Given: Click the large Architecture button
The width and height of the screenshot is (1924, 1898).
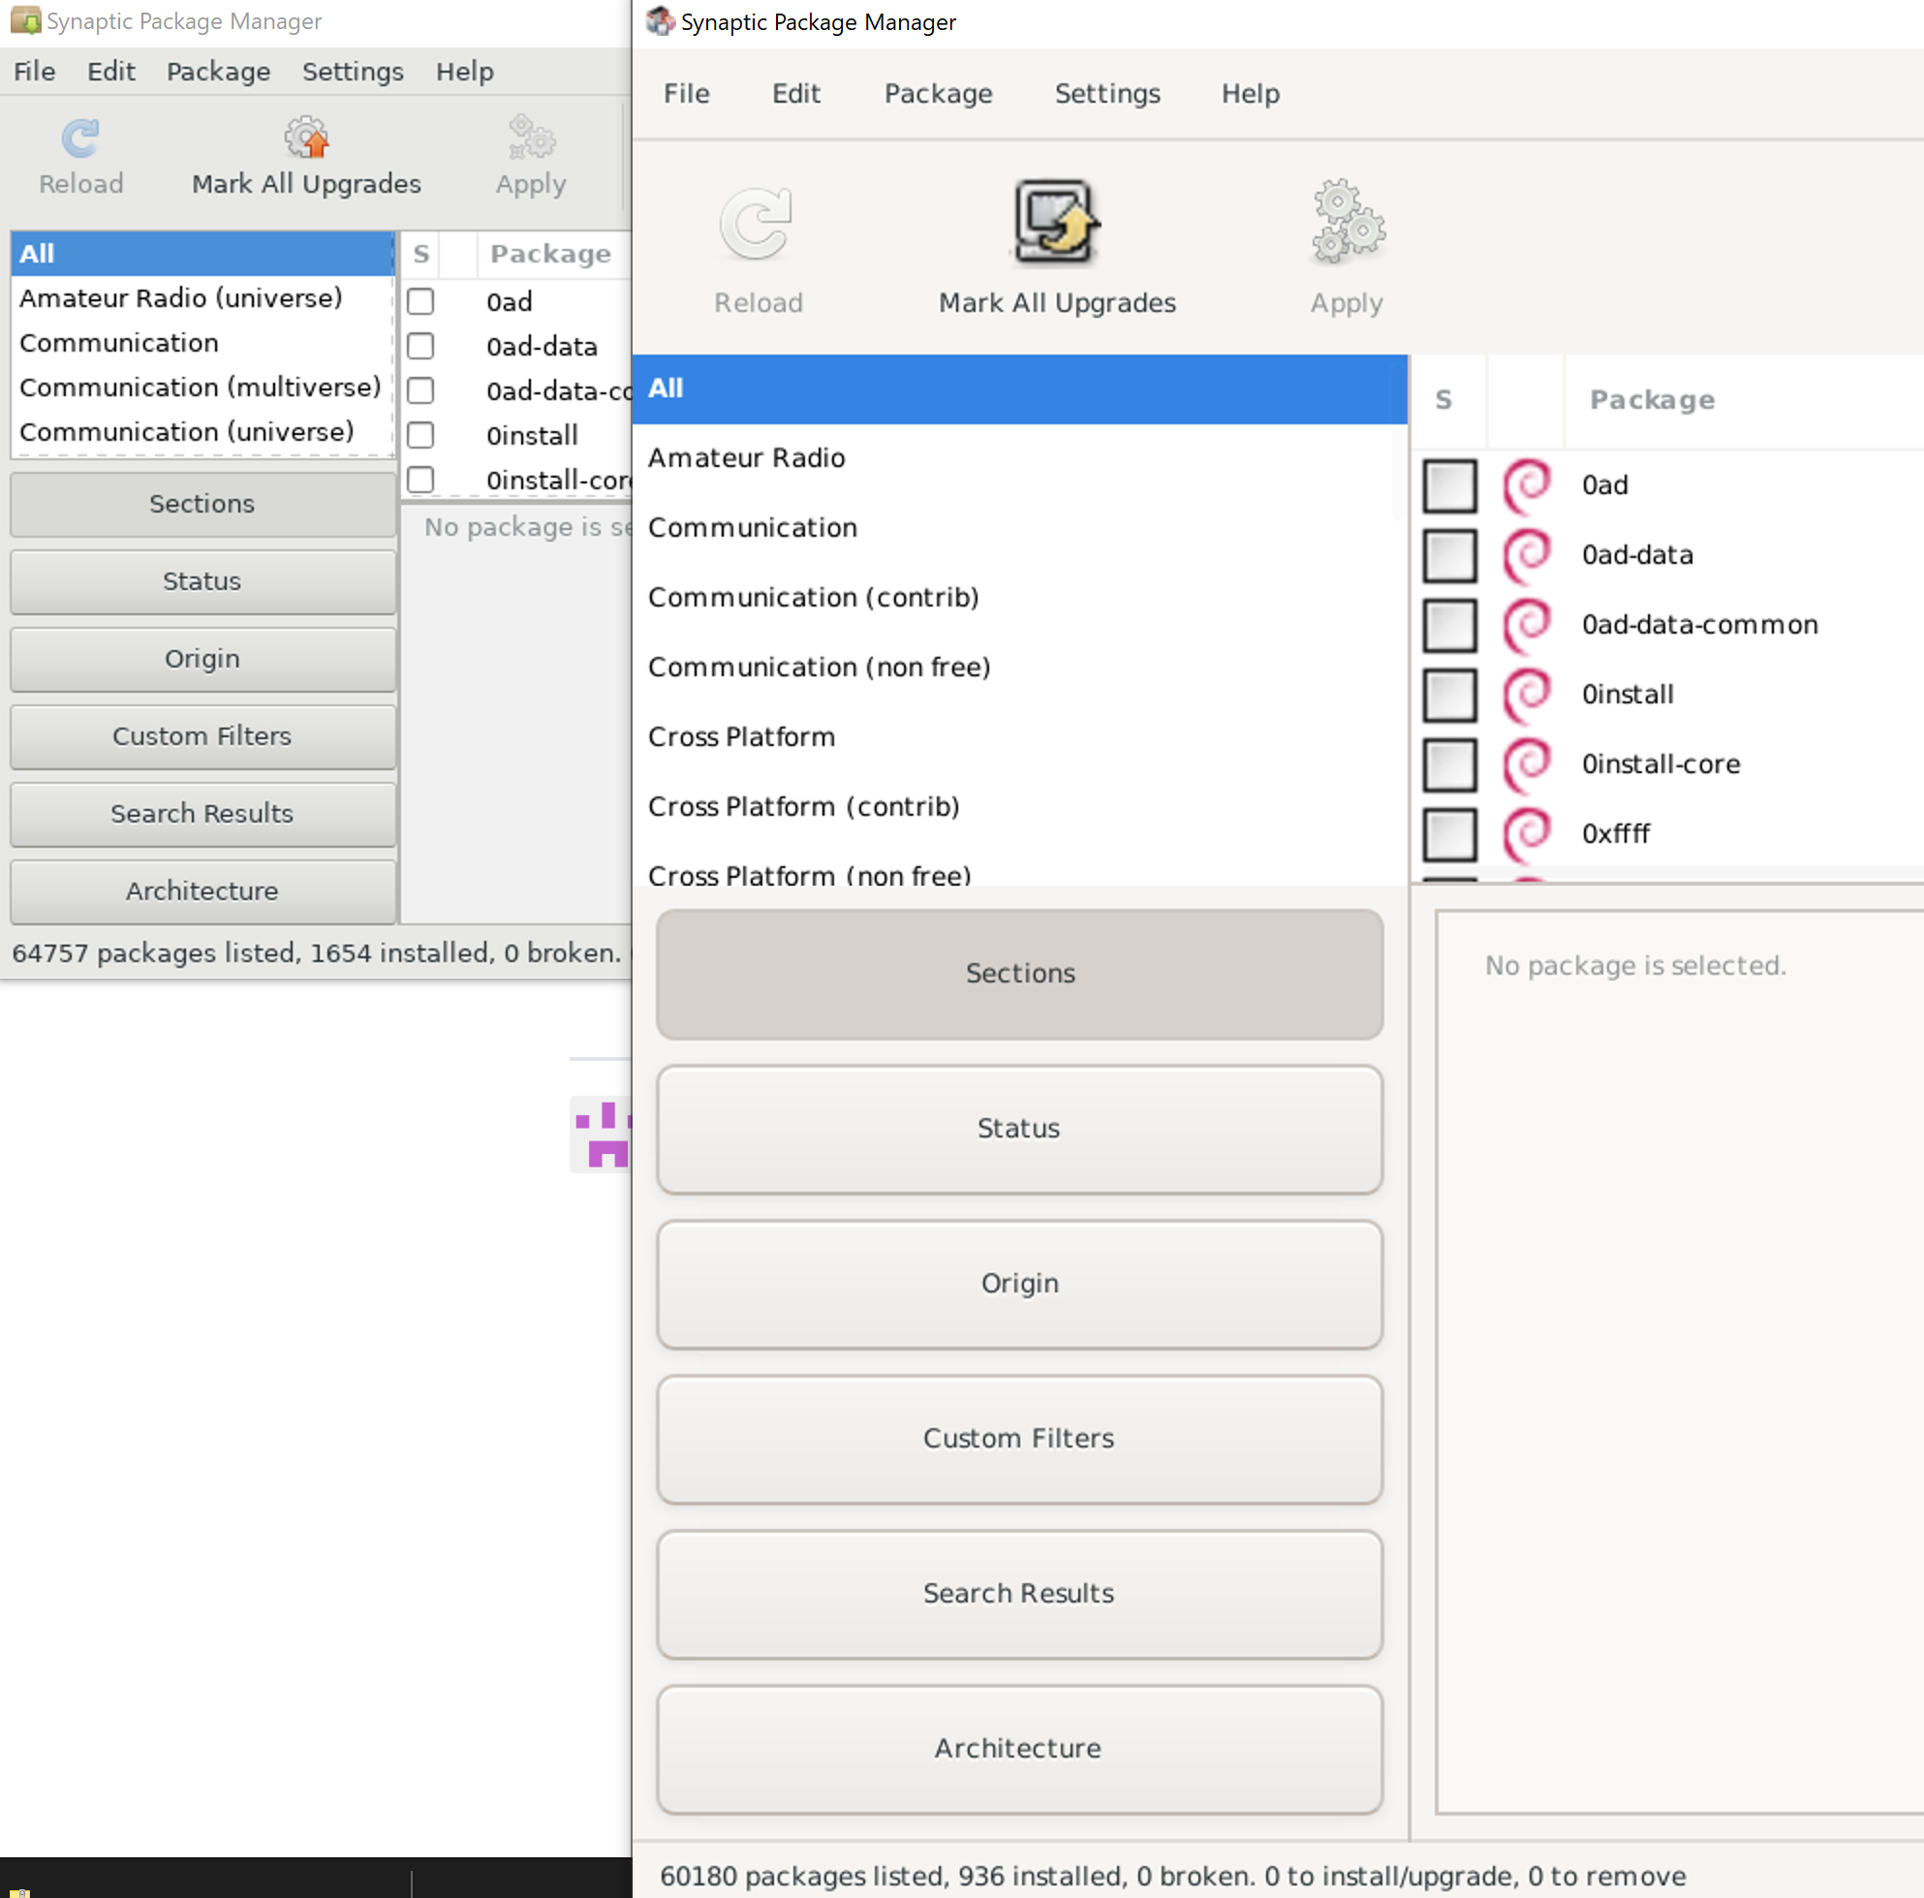Looking at the screenshot, I should [x=1019, y=1748].
